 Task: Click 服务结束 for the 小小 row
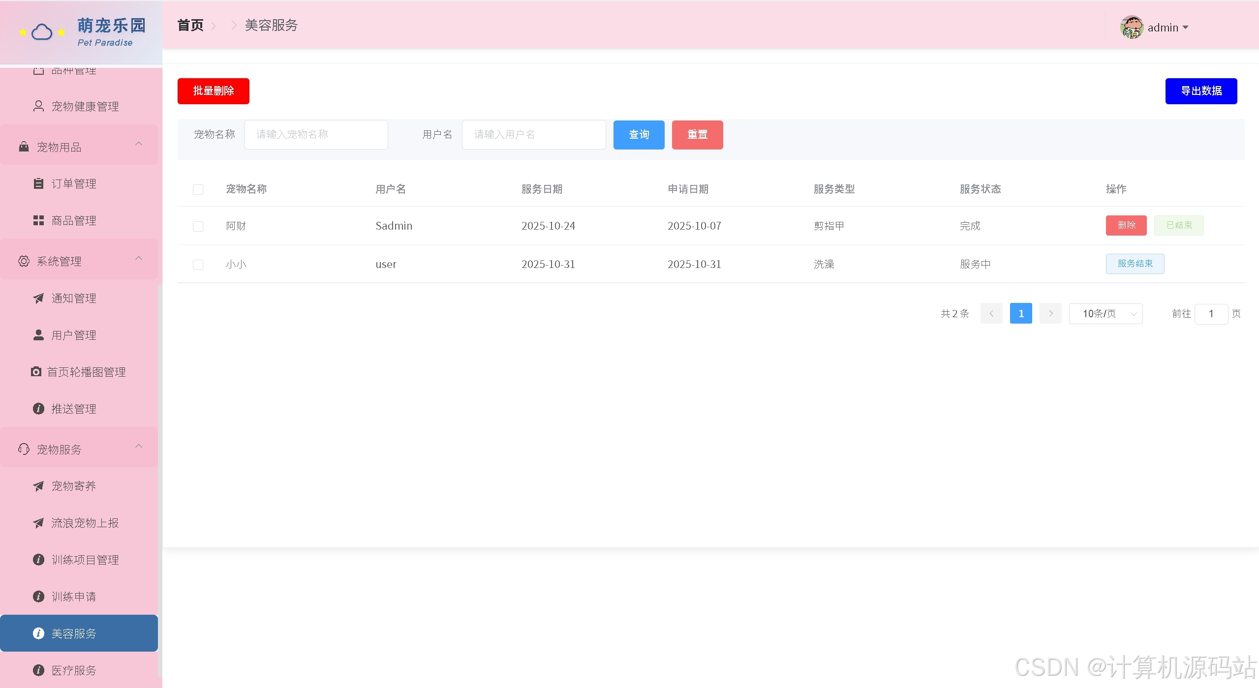click(1135, 264)
